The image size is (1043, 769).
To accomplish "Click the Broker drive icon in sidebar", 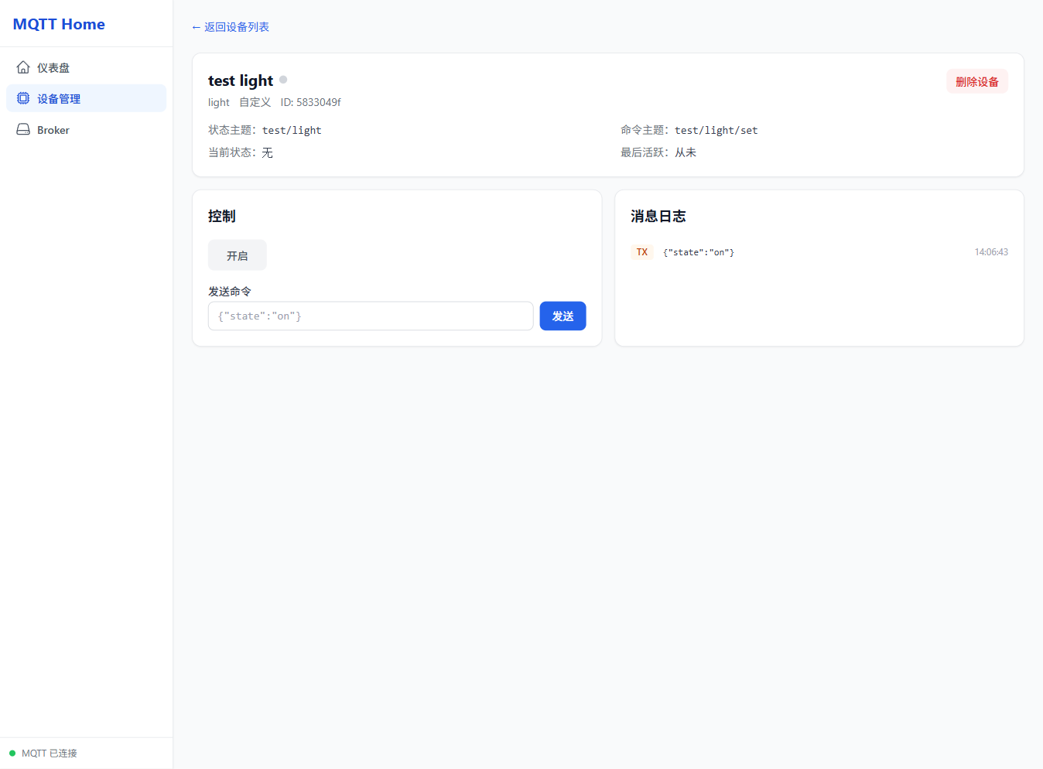I will point(23,130).
